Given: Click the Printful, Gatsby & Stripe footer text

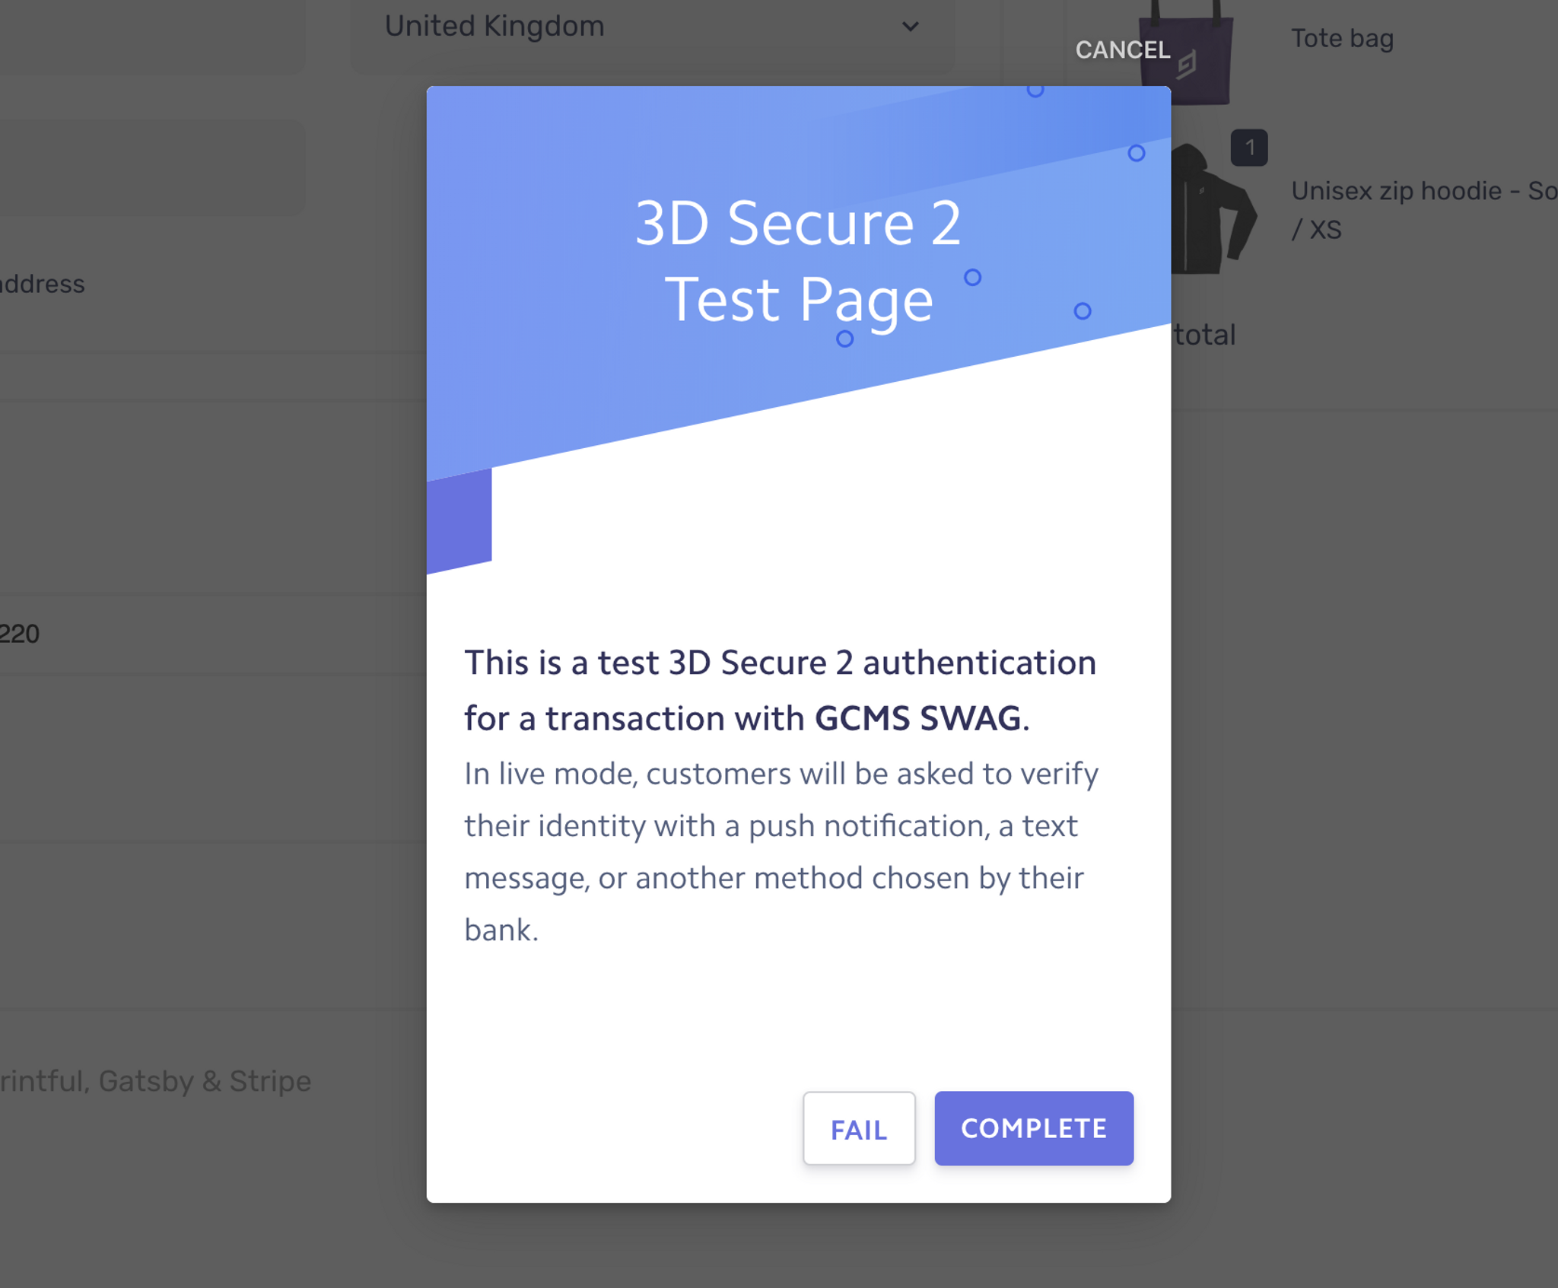Looking at the screenshot, I should pyautogui.click(x=155, y=1081).
